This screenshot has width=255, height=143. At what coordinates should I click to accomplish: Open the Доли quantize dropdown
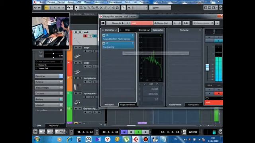(160, 8)
